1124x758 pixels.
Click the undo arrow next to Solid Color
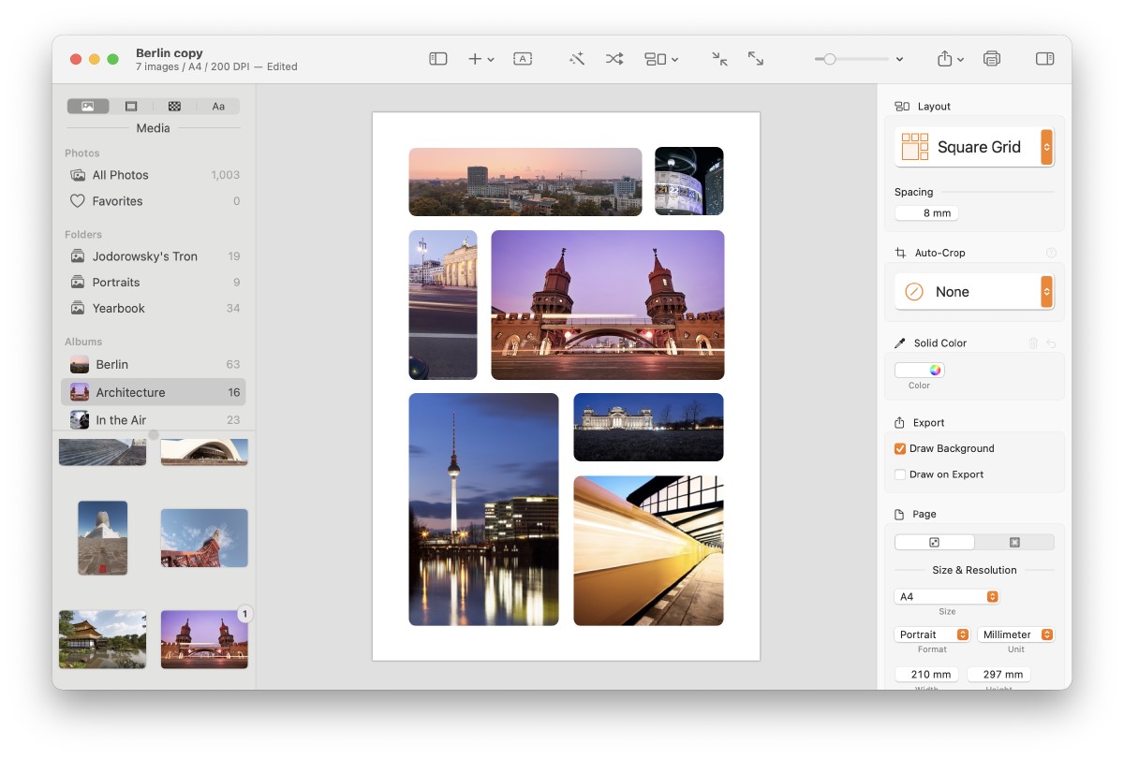[1051, 343]
